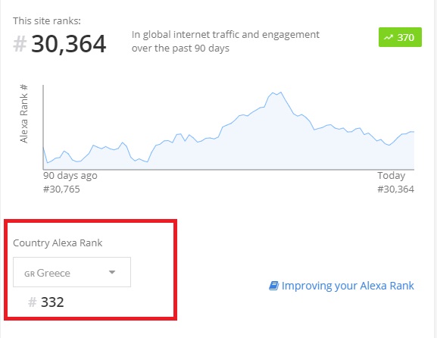Click the green 370 rank change badge
Image resolution: width=437 pixels, height=338 pixels.
400,37
